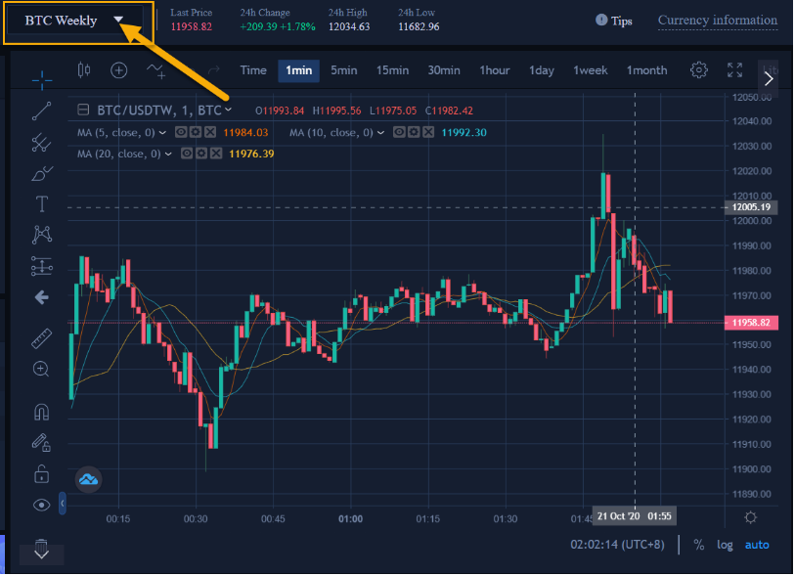Select the Text annotation tool
Image resolution: width=795 pixels, height=576 pixels.
pyautogui.click(x=42, y=204)
